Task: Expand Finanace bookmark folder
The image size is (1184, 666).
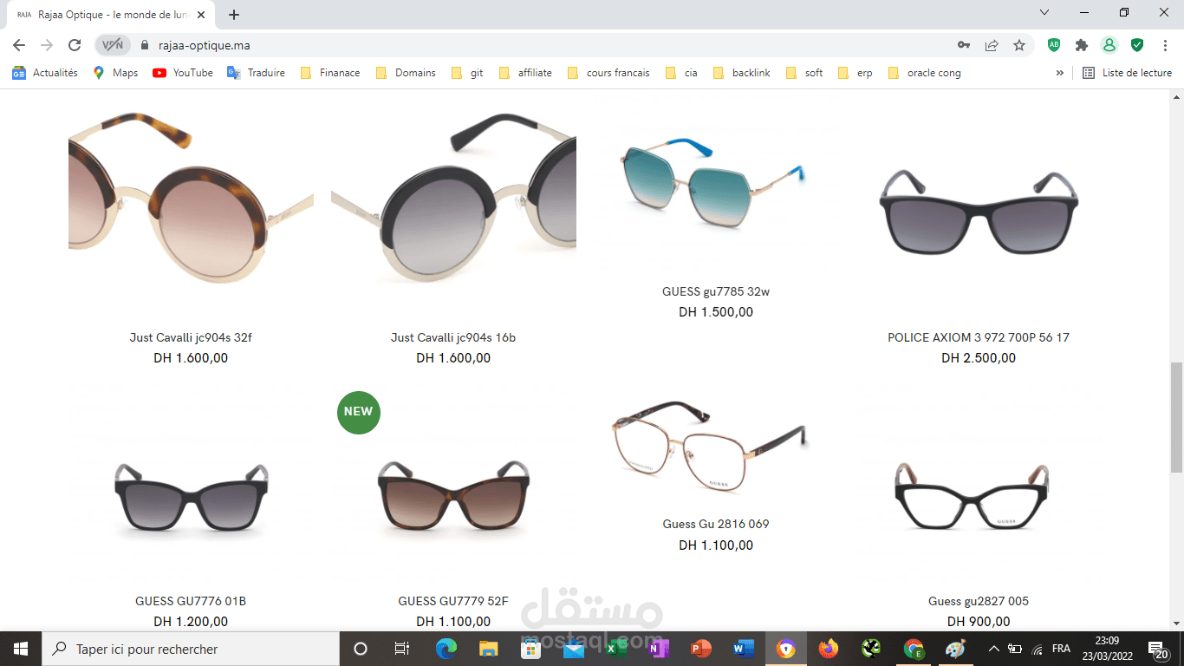Action: [x=330, y=73]
